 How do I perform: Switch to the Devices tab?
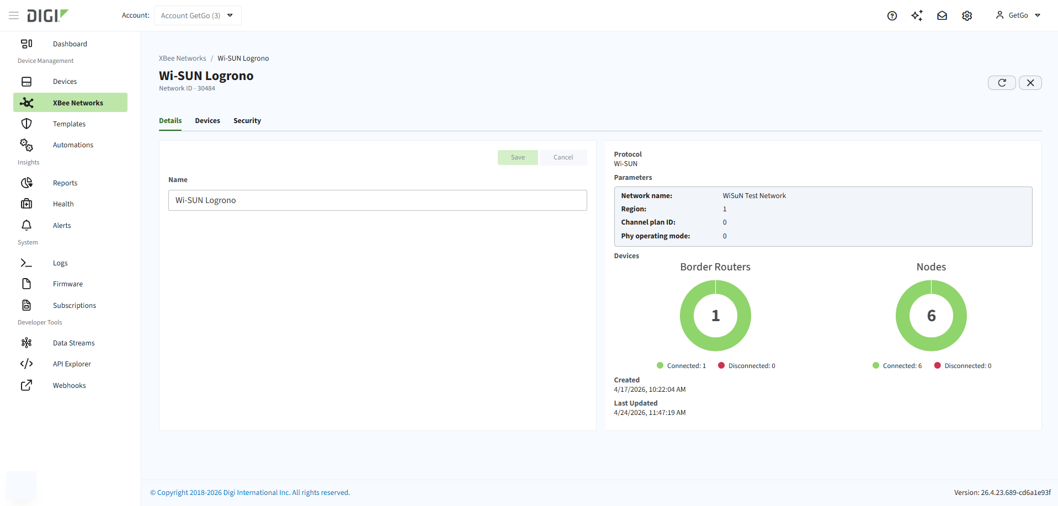[x=208, y=121]
